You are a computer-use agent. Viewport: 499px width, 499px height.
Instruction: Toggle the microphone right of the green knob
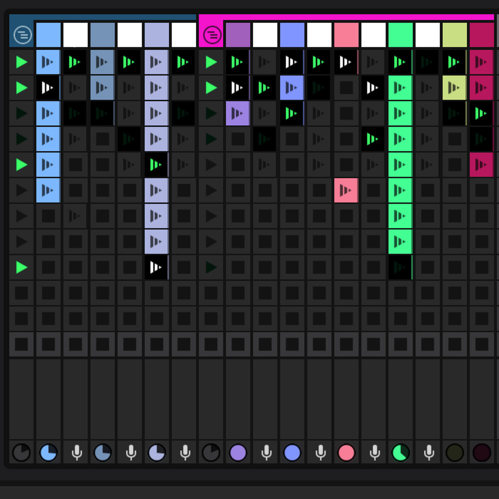(428, 453)
